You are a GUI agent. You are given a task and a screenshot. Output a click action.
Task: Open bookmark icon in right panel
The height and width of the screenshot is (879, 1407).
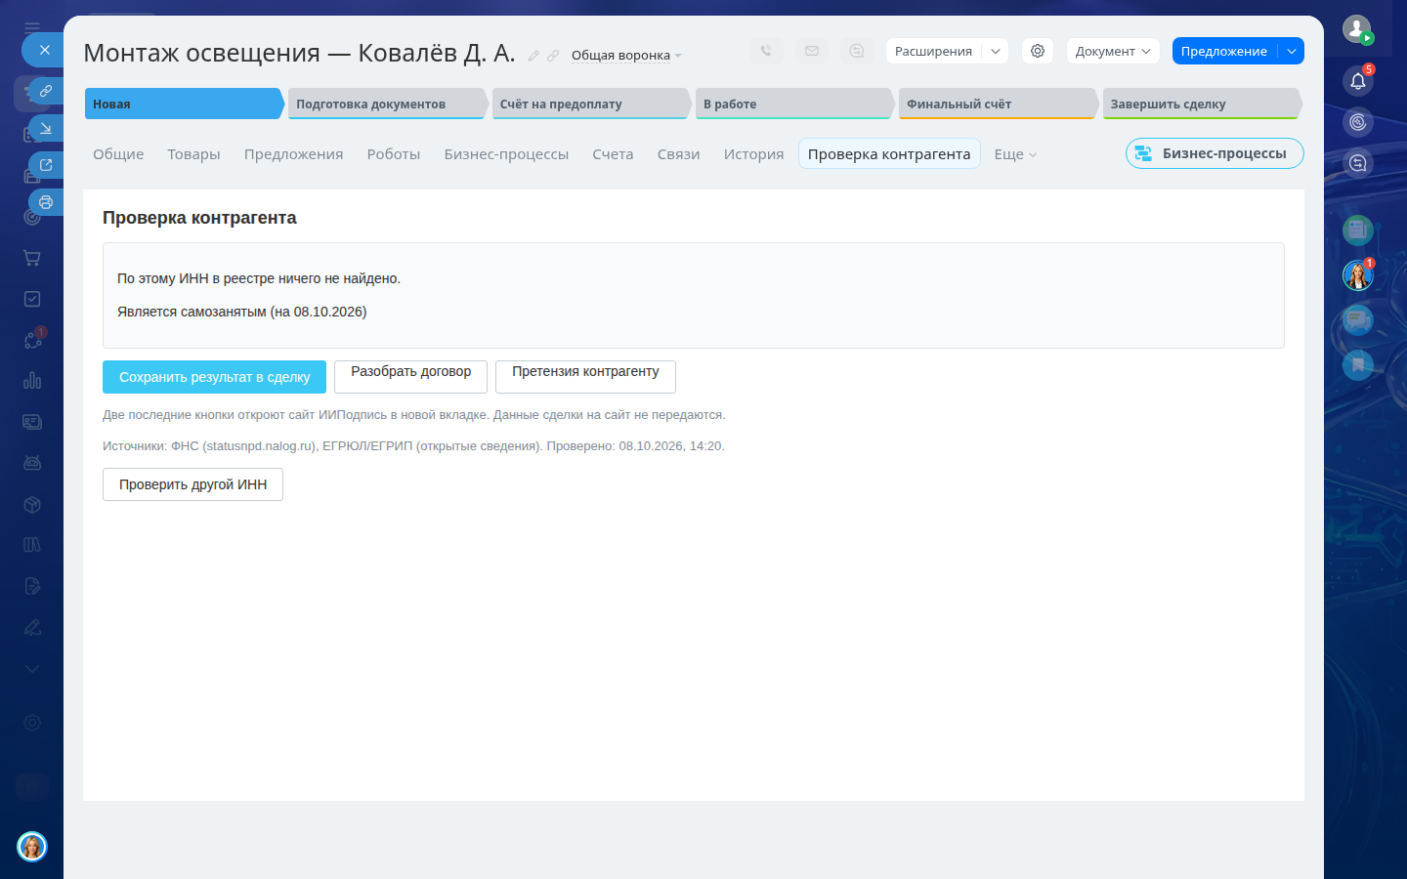pyautogui.click(x=1358, y=365)
